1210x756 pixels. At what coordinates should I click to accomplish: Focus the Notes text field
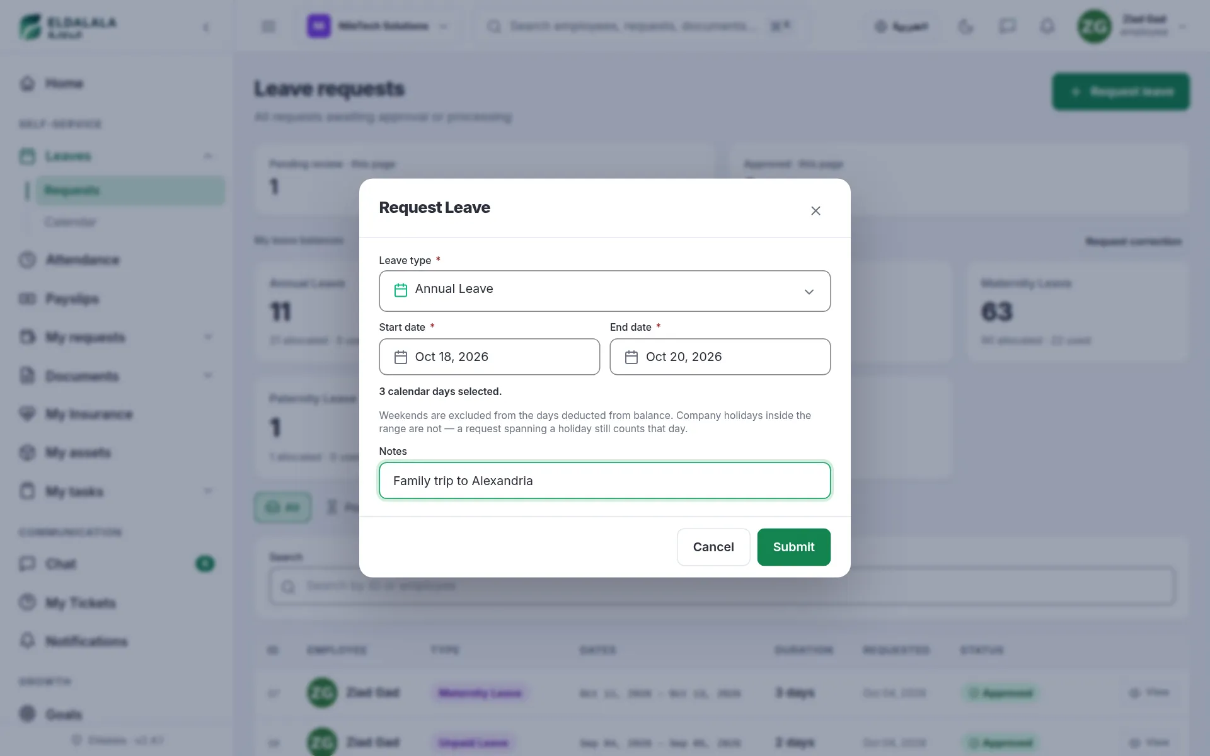coord(604,481)
